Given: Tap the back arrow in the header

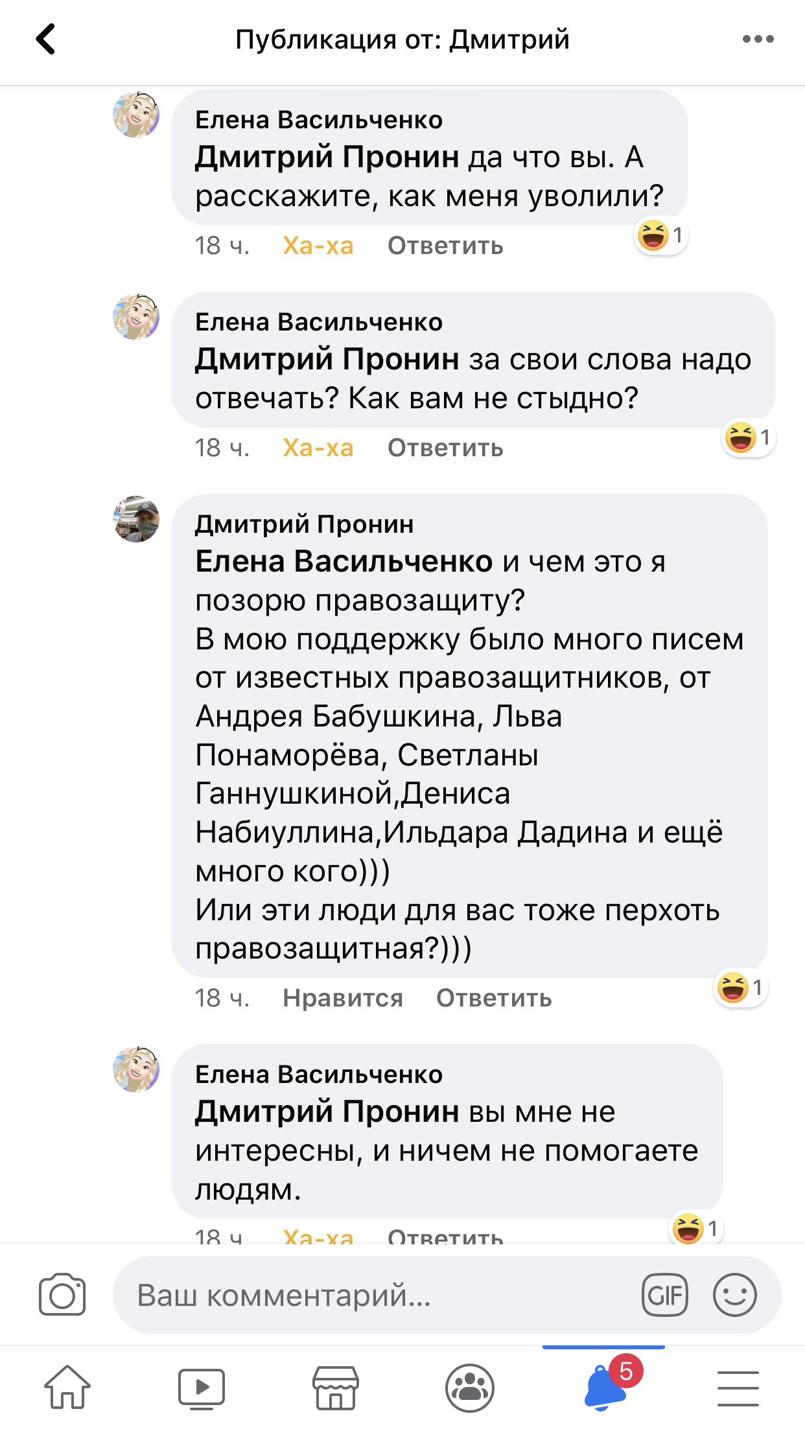Looking at the screenshot, I should pyautogui.click(x=45, y=39).
